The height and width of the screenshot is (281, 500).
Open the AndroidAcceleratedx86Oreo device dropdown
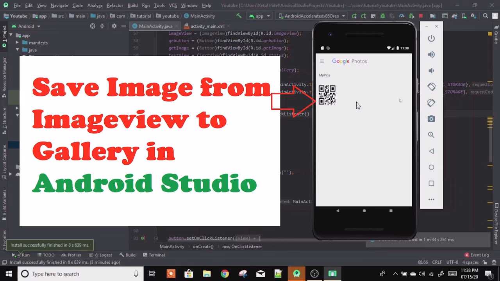[x=311, y=16]
